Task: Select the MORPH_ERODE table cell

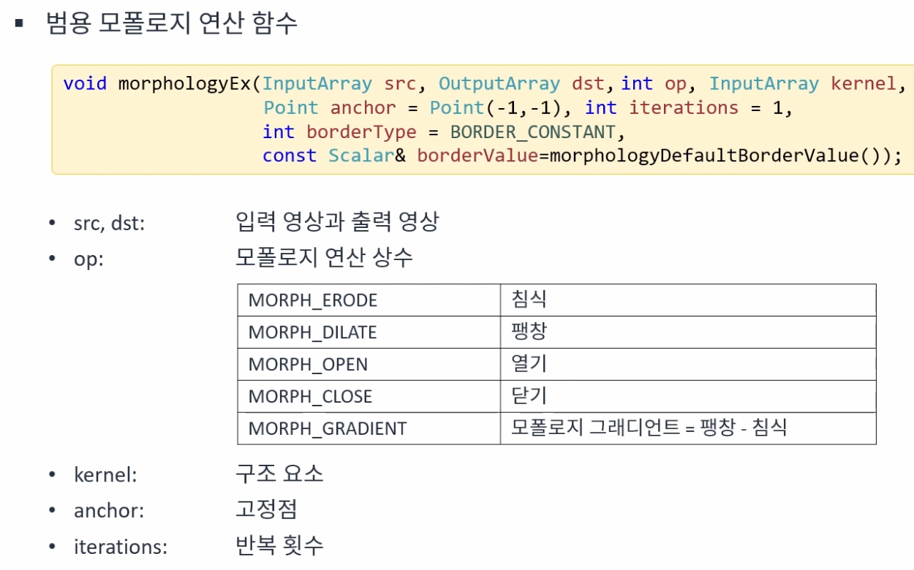Action: [369, 300]
